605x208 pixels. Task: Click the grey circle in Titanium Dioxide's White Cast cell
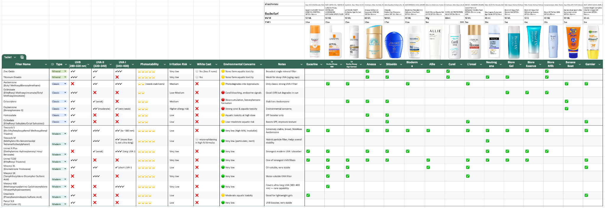pyautogui.click(x=197, y=77)
